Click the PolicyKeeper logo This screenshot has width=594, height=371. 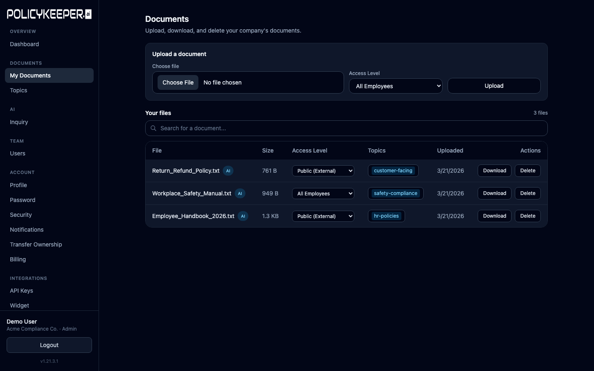[x=49, y=14]
